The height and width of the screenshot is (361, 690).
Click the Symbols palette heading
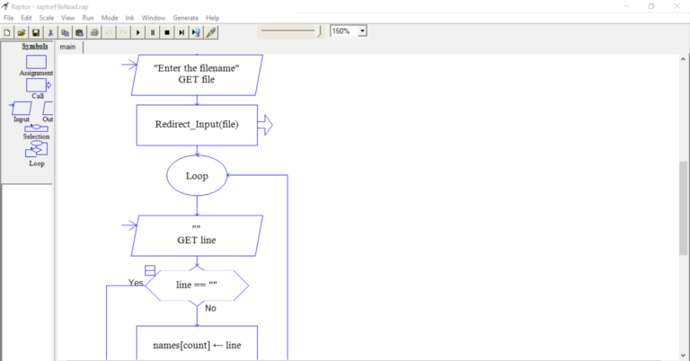click(35, 46)
